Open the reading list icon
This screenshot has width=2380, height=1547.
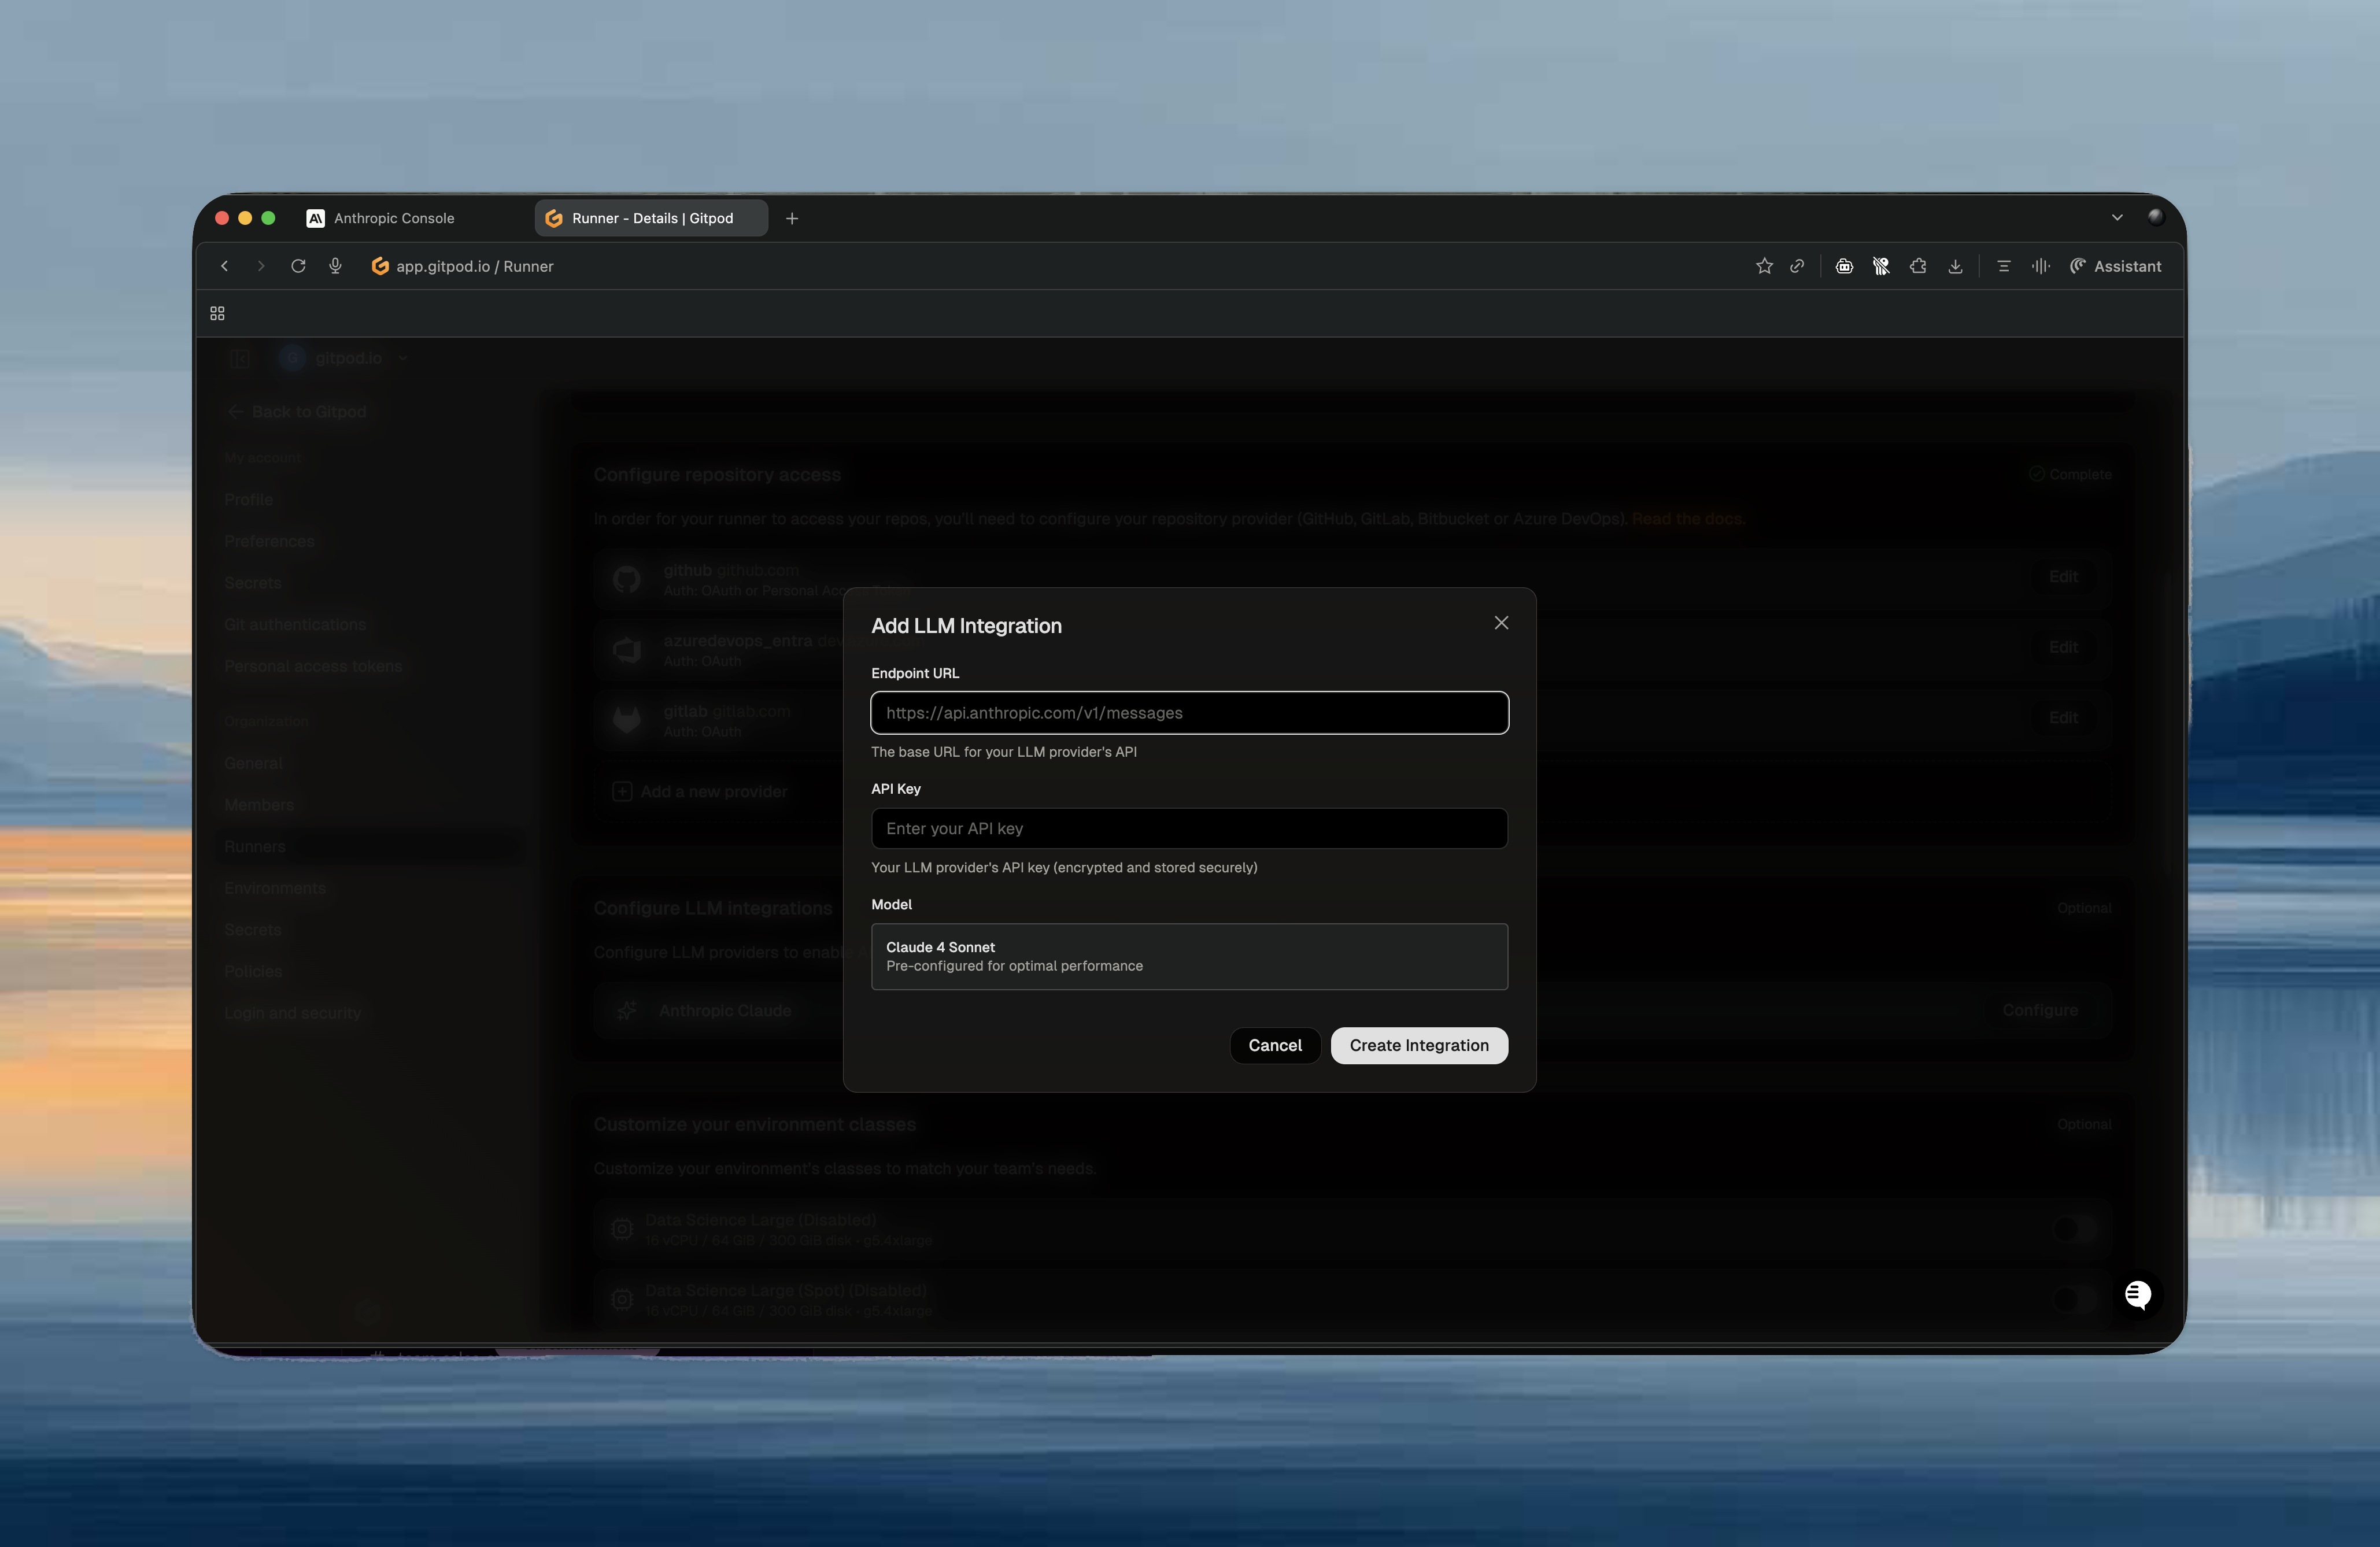pos(2003,266)
